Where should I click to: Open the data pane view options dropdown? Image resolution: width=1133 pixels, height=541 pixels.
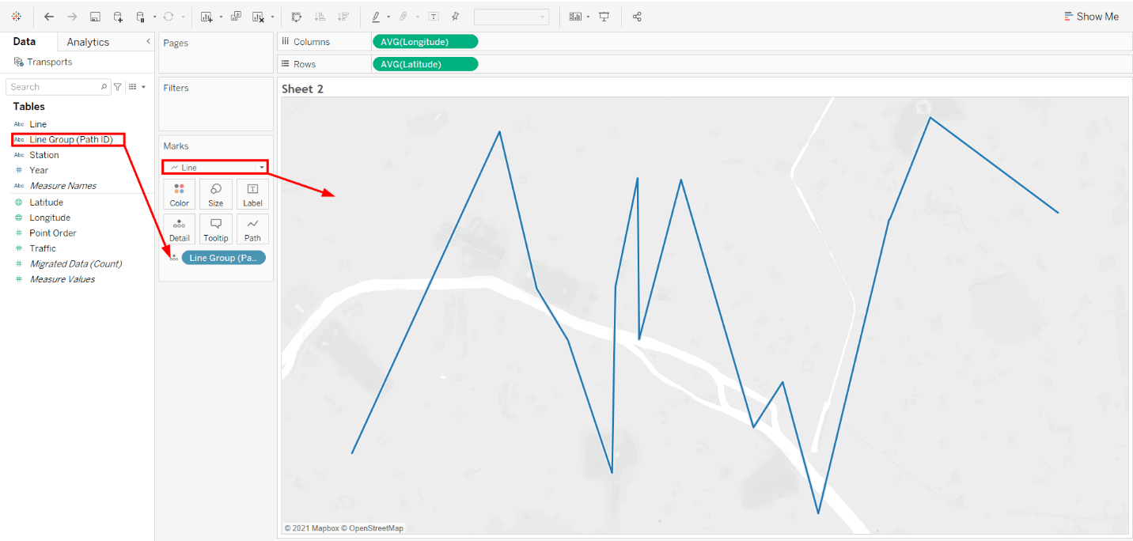[137, 87]
